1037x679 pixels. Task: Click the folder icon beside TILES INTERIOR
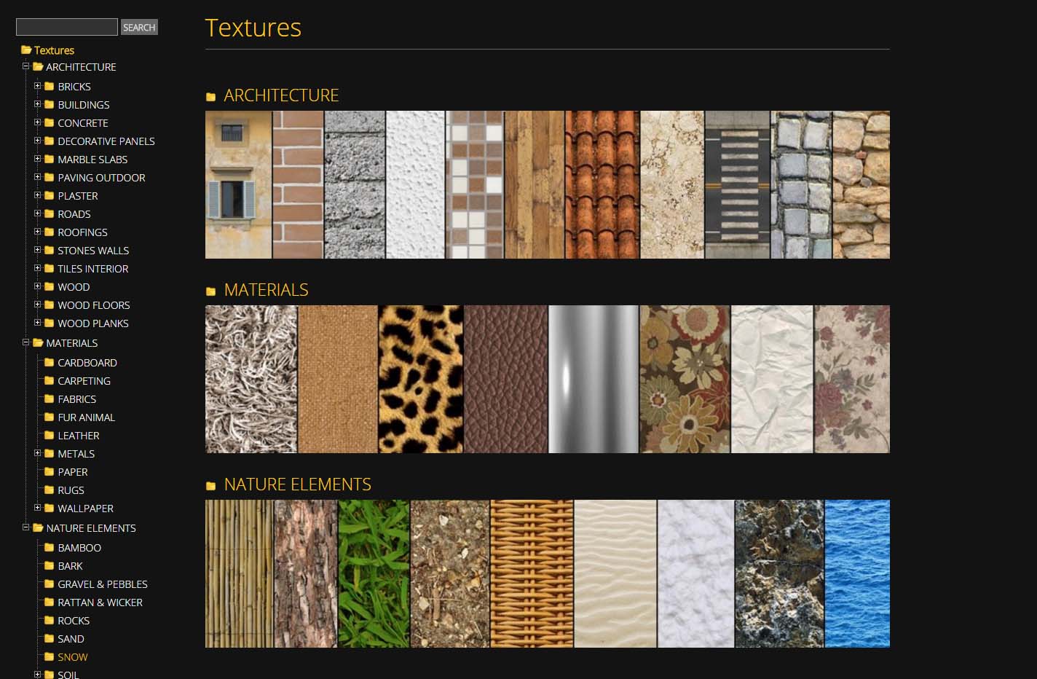[50, 268]
